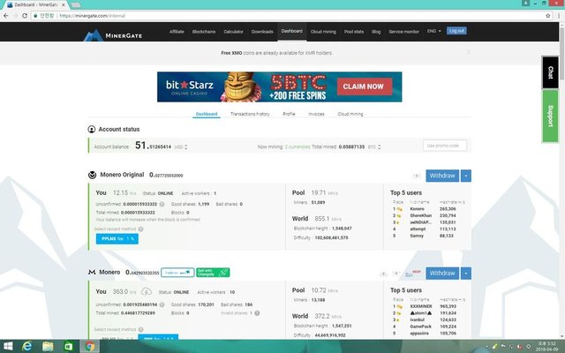Open Affiliate in top navigation
This screenshot has height=353, width=565.
(x=177, y=32)
